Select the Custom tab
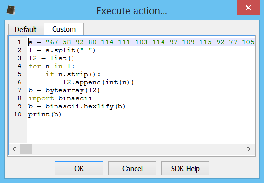The width and height of the screenshot is (264, 183). pyautogui.click(x=64, y=29)
